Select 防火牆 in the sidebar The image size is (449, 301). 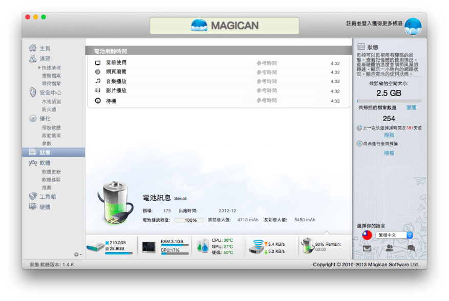(x=49, y=109)
